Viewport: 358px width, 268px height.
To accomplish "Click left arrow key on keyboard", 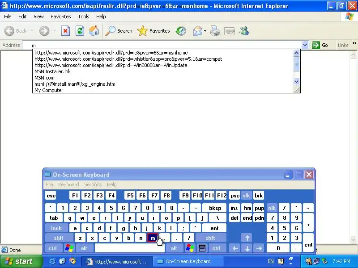I will pos(235,248).
